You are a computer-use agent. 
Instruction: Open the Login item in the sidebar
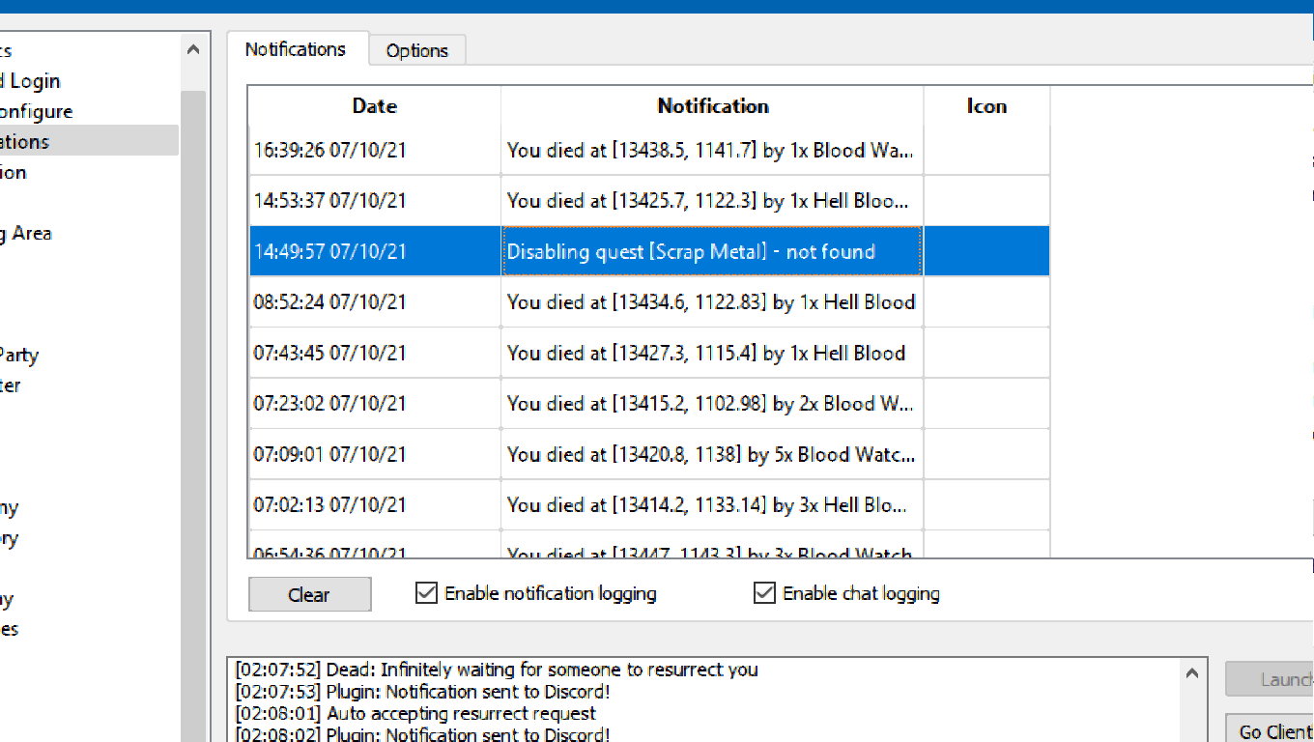point(33,81)
